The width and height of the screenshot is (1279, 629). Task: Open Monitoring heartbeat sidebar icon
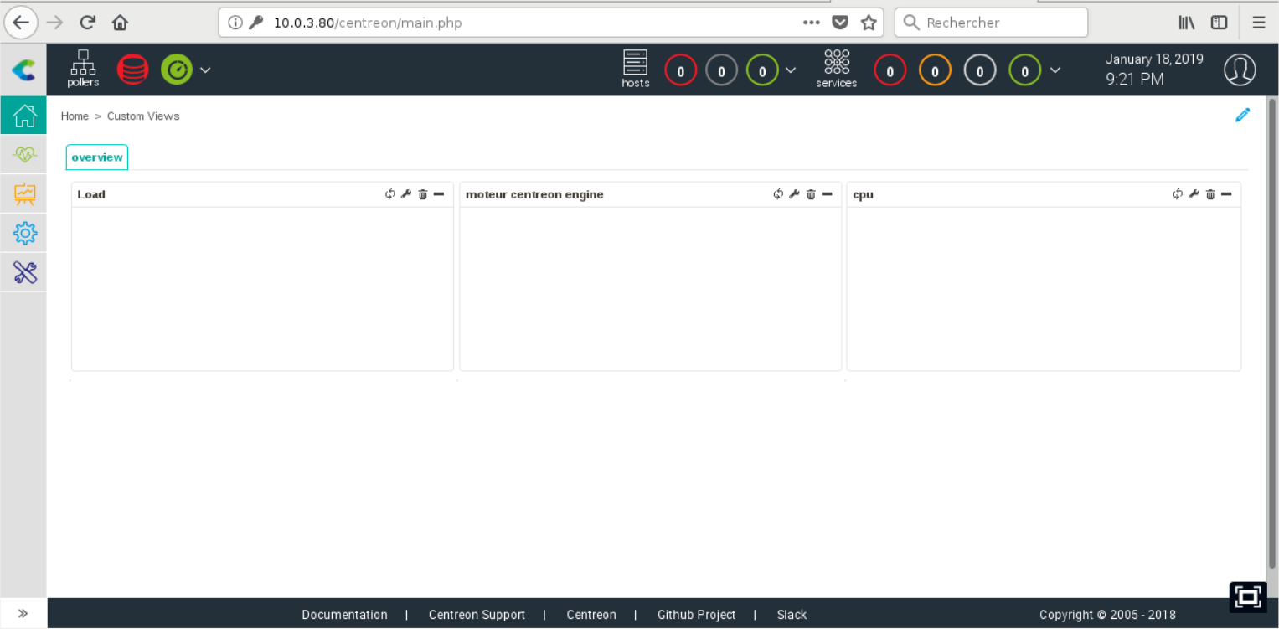click(24, 155)
